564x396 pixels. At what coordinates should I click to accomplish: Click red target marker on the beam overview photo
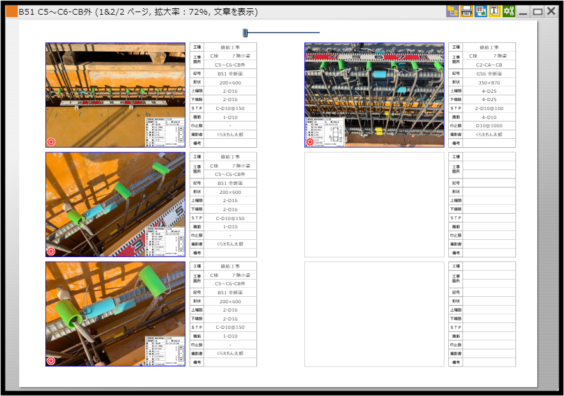click(51, 142)
